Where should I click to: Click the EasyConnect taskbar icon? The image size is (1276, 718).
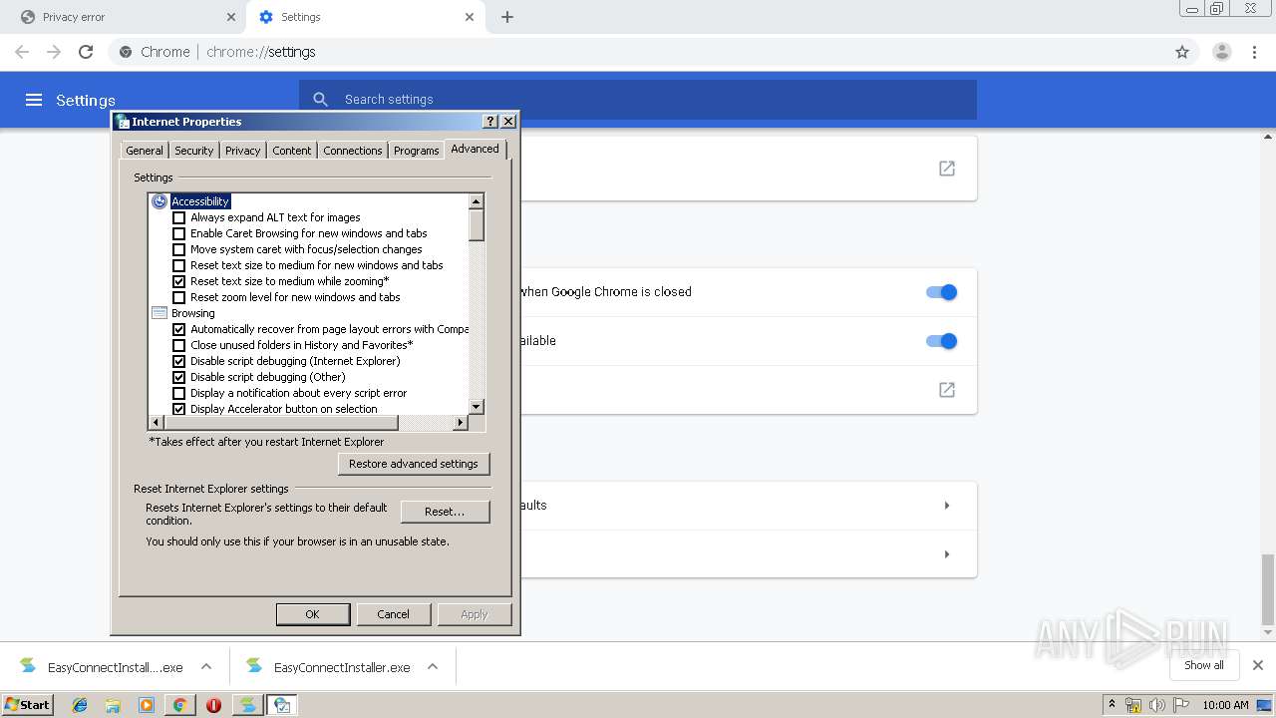click(246, 705)
